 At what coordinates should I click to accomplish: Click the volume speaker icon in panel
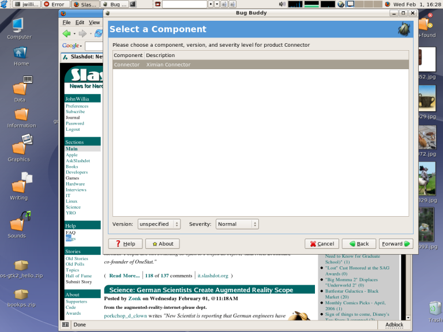coord(282,4)
